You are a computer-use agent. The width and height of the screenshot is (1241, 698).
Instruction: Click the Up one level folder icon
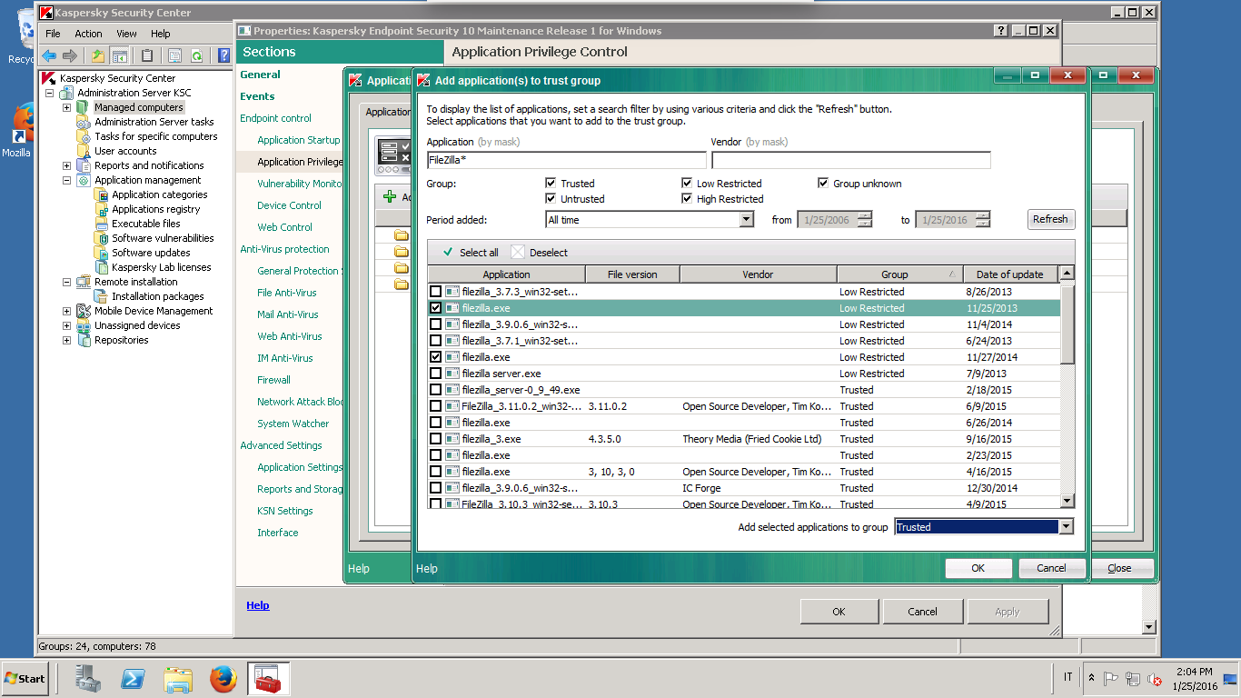coord(98,55)
